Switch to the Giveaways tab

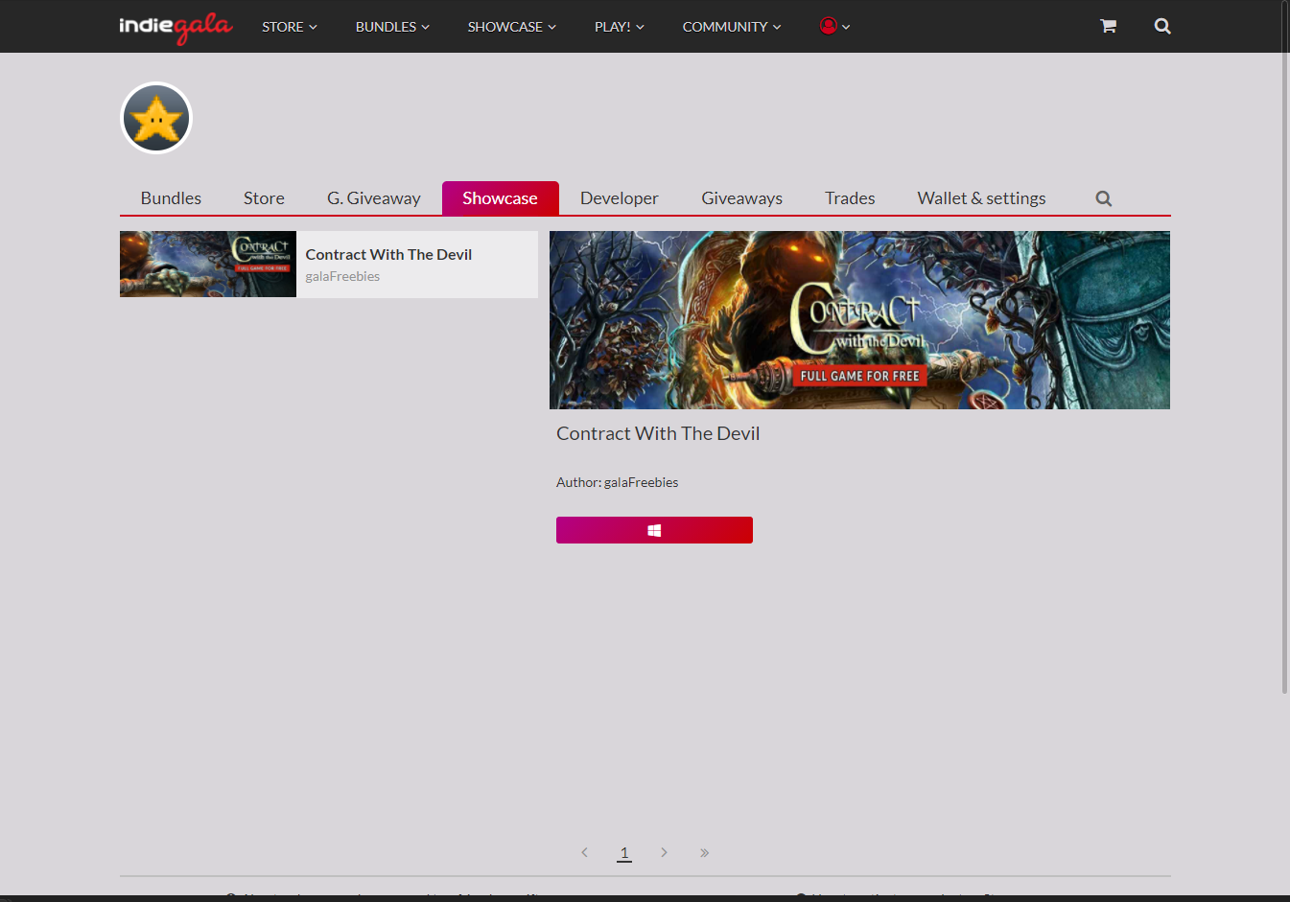[742, 198]
